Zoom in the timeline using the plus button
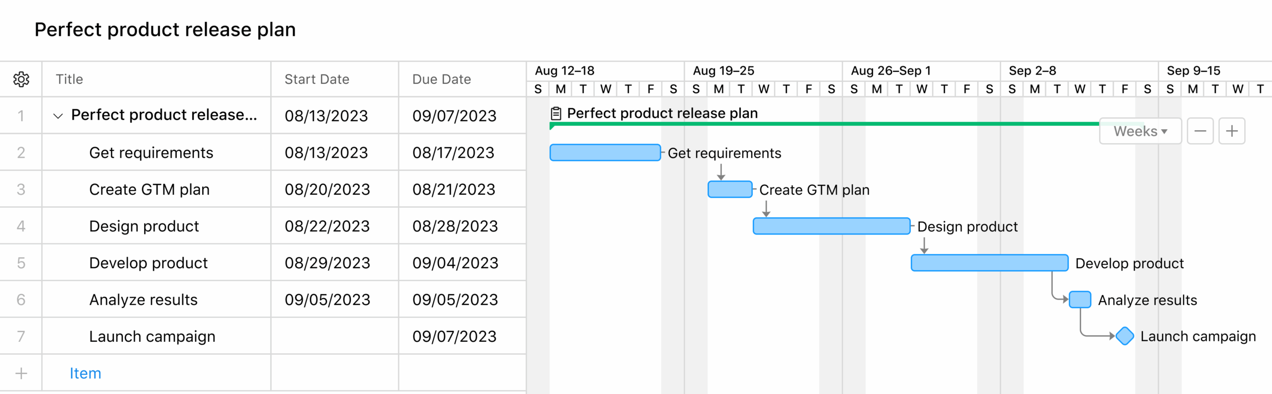 1232,131
